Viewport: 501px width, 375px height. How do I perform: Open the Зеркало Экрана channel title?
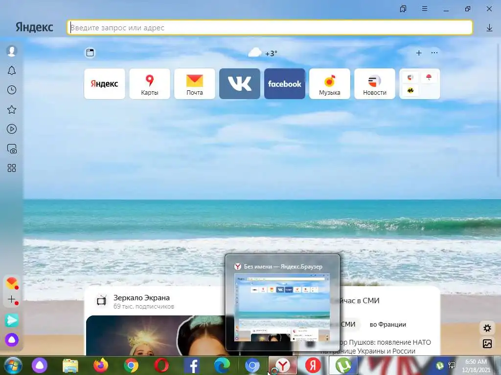[x=141, y=298]
